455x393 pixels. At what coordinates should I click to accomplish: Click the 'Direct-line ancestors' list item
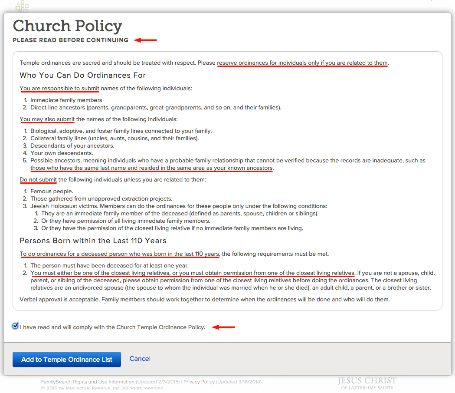[156, 107]
